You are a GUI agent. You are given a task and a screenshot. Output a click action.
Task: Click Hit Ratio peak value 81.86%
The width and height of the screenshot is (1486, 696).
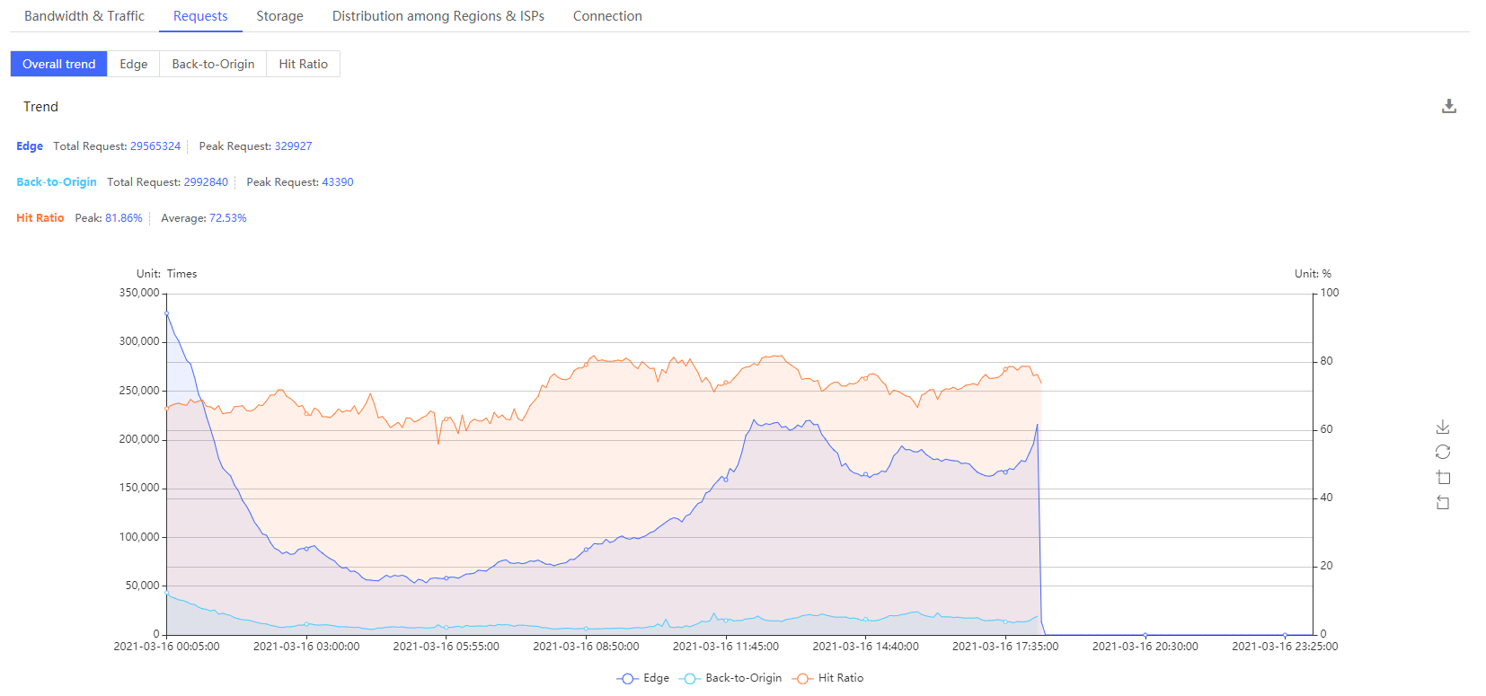point(124,218)
